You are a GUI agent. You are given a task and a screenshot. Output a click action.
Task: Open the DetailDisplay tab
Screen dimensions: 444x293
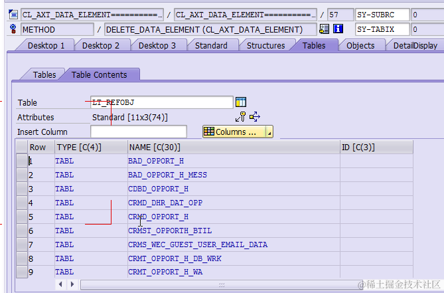pos(415,46)
